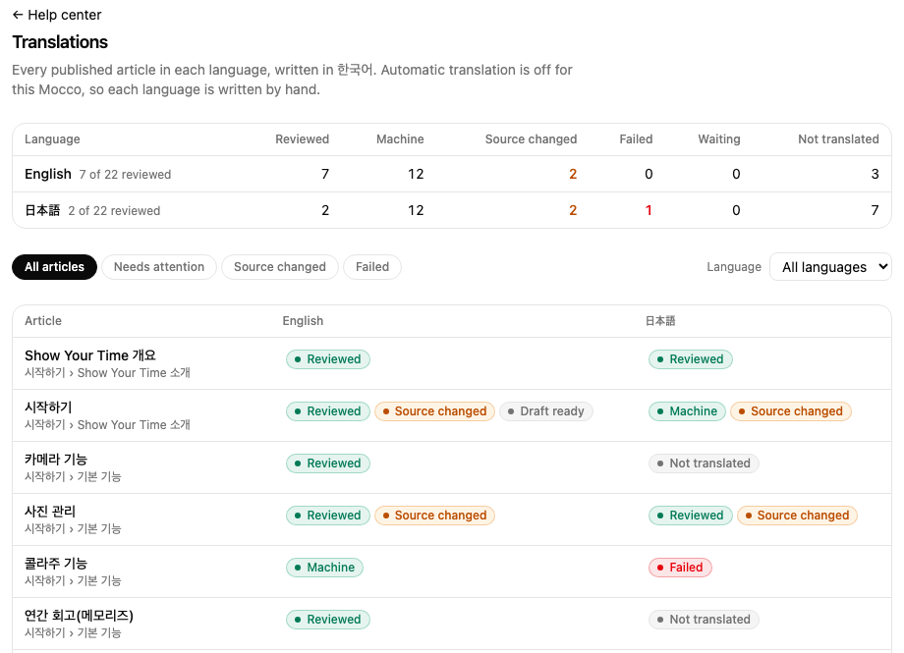
Task: Click English Reviewed count 7
Action: click(x=325, y=174)
